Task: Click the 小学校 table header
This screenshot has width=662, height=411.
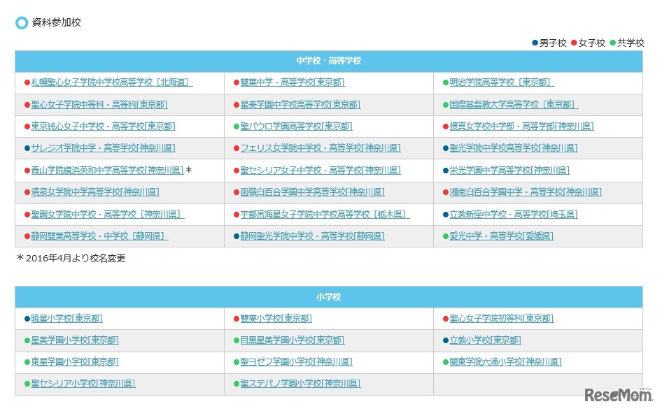Action: point(328,297)
